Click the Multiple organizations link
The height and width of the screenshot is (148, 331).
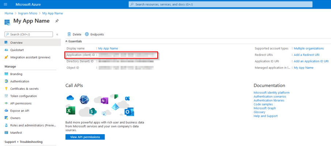coord(309,48)
